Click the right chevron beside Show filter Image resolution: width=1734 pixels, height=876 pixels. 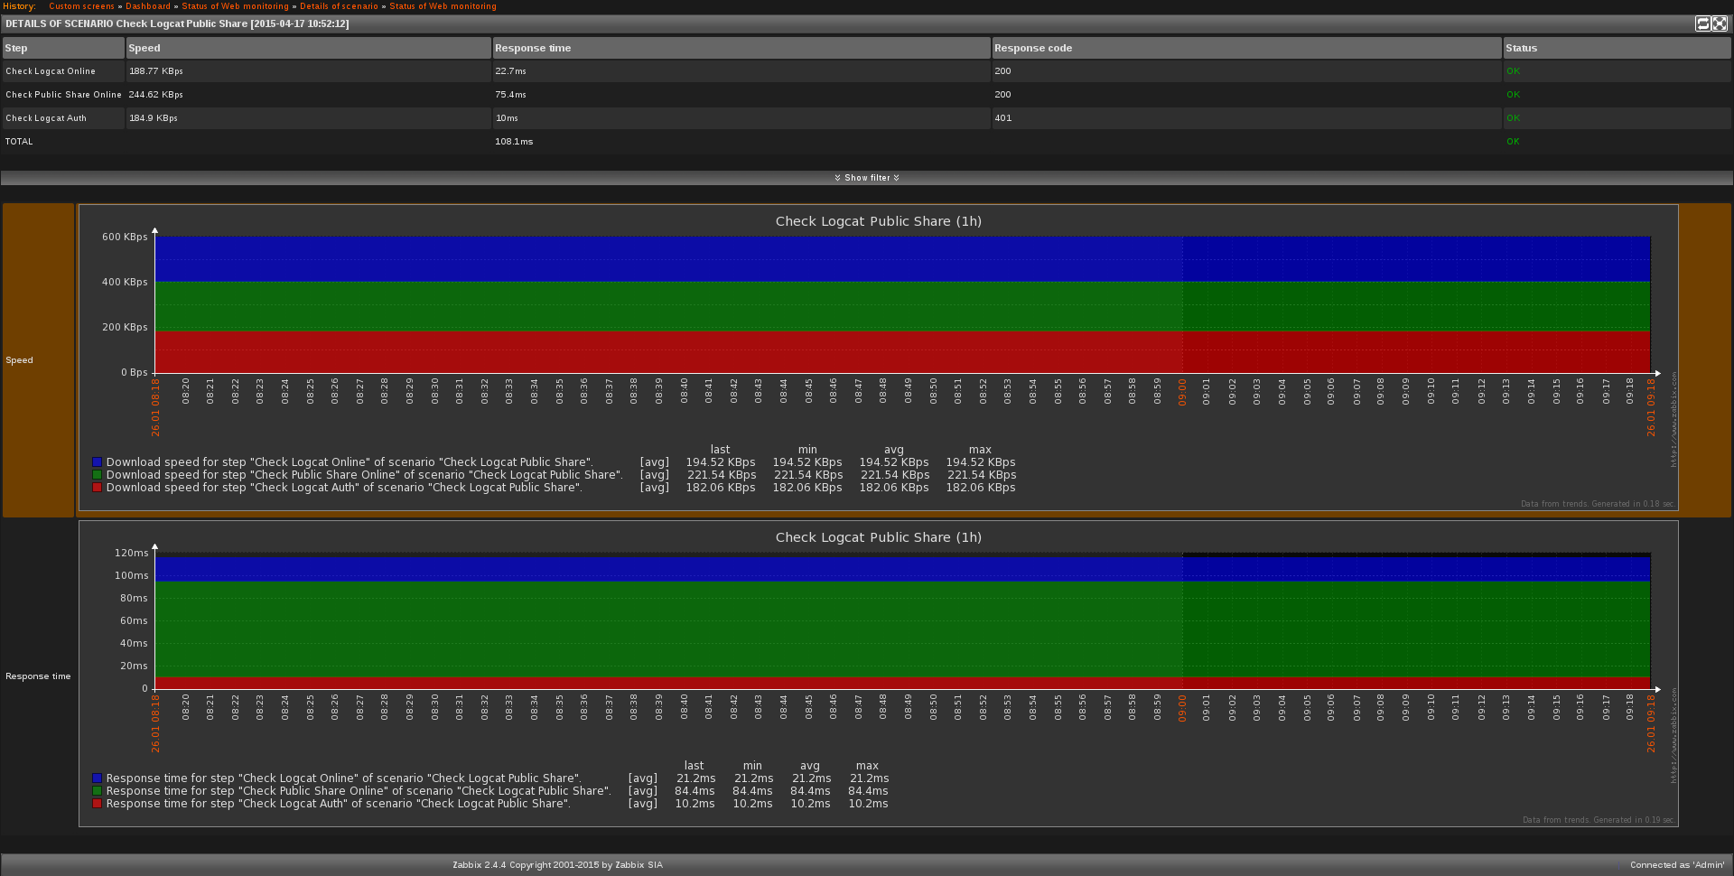tap(897, 178)
